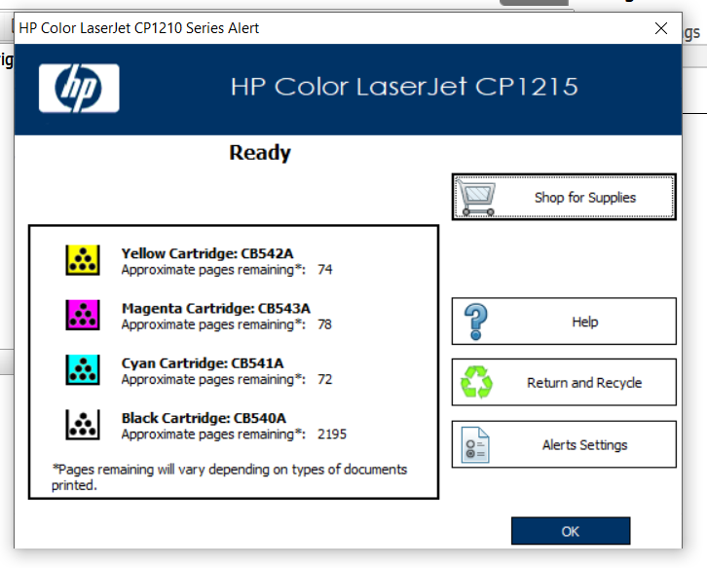
Task: Choose Return and Recycle
Action: [x=564, y=383]
